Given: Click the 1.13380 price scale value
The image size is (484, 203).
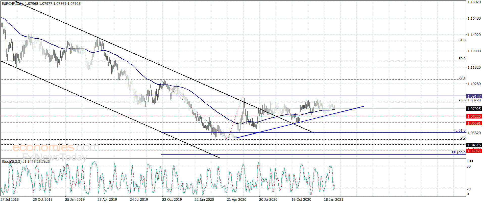Looking at the screenshot, I should click(x=474, y=51).
